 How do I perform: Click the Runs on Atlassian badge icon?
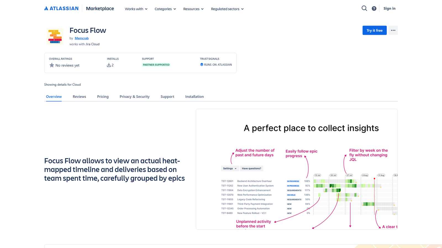tap(201, 64)
